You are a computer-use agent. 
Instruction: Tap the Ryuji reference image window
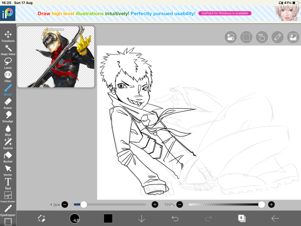pyautogui.click(x=56, y=57)
